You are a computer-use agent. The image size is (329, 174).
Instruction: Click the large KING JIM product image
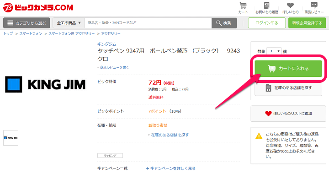tap(45, 84)
